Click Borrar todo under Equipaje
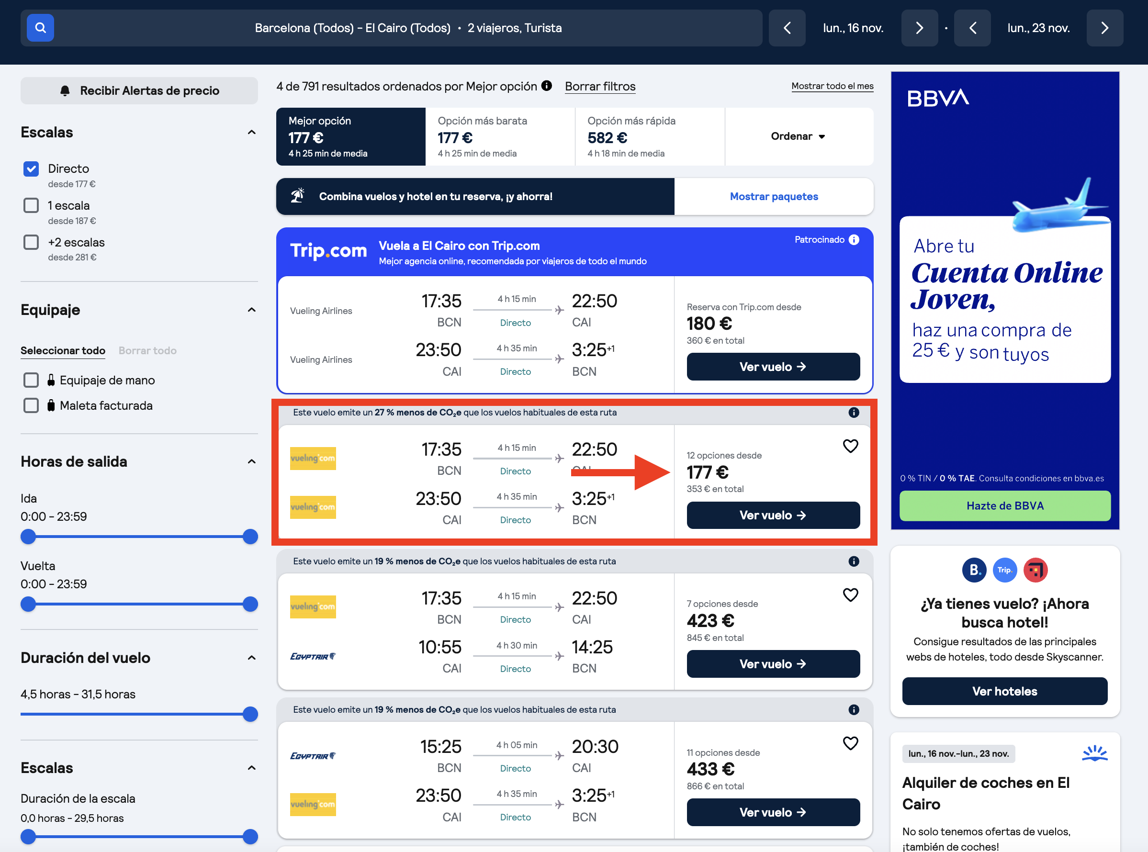The height and width of the screenshot is (852, 1148). (147, 351)
